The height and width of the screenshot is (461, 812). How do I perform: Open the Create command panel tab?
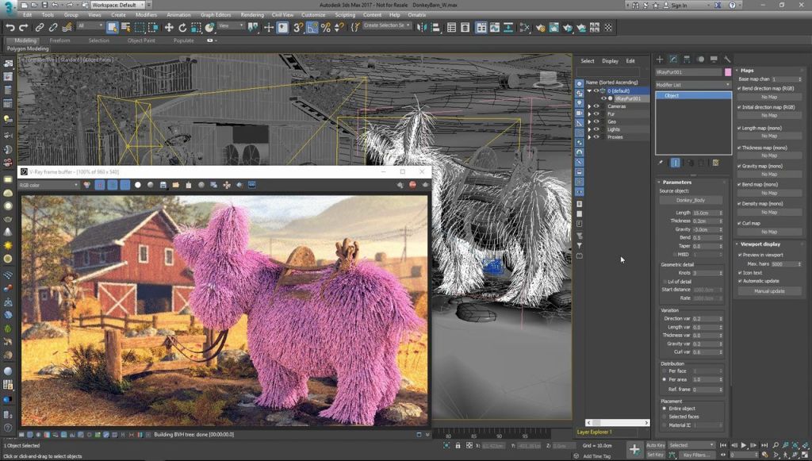tap(660, 60)
